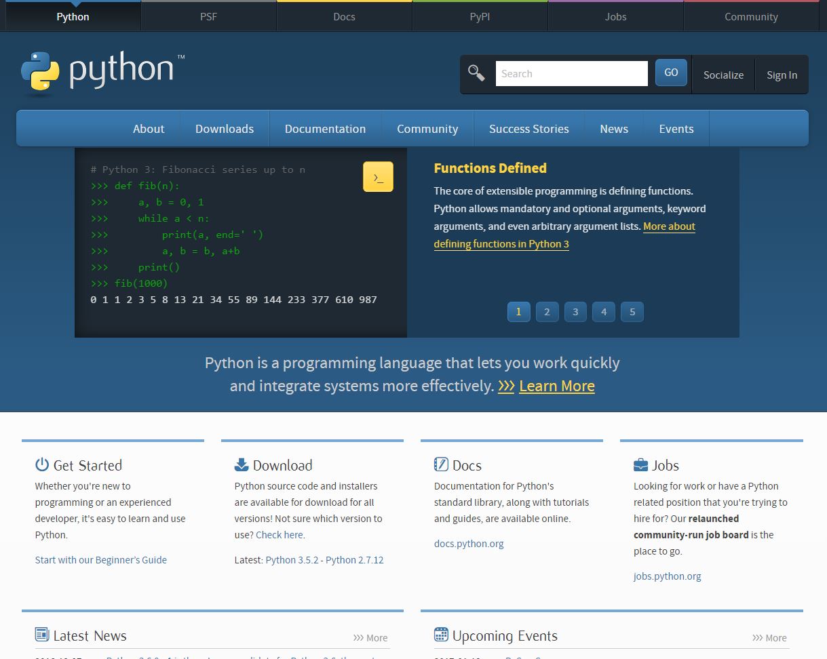Viewport: 827px width, 659px height.
Task: Open the Downloads menu
Action: click(225, 129)
